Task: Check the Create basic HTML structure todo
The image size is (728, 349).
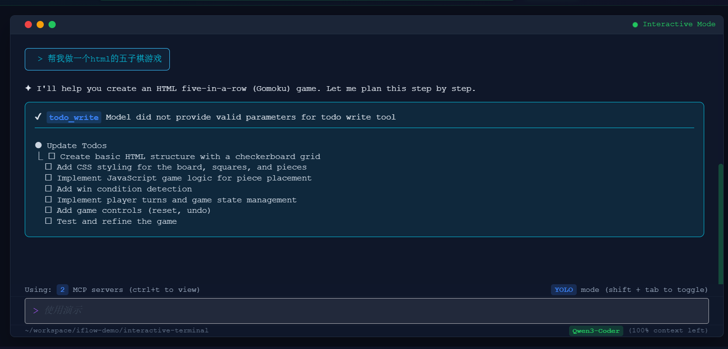Action: pos(52,156)
